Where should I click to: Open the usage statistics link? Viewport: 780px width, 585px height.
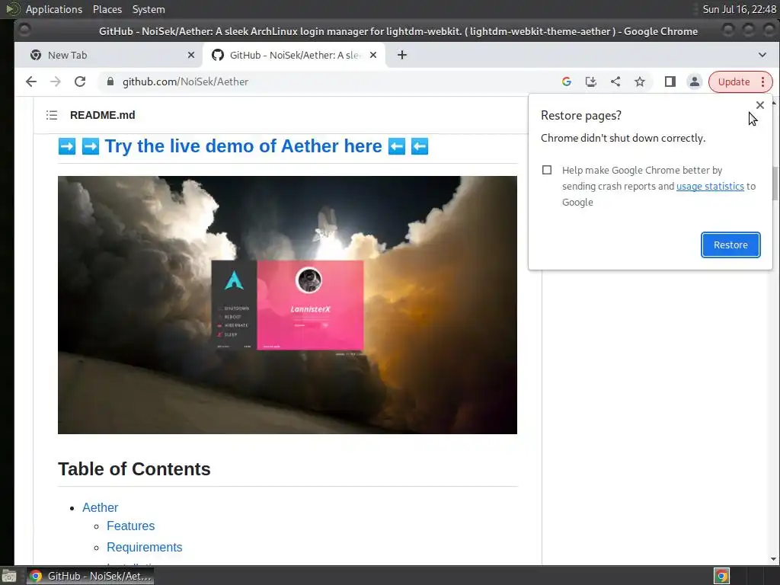click(710, 186)
